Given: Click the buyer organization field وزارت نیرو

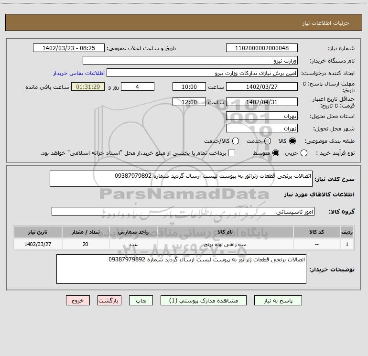Looking at the screenshot, I should [190, 61].
